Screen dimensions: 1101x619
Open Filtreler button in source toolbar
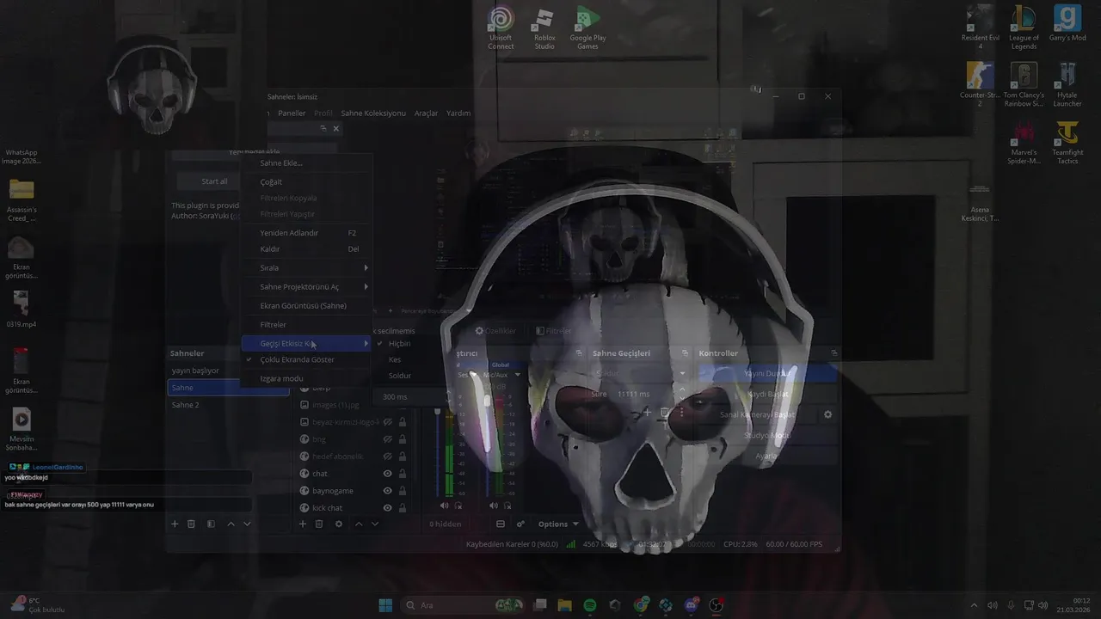click(x=553, y=331)
